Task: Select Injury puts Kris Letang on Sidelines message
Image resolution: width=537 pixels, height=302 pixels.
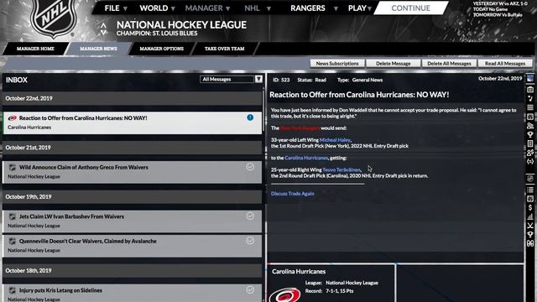Action: pos(133,293)
